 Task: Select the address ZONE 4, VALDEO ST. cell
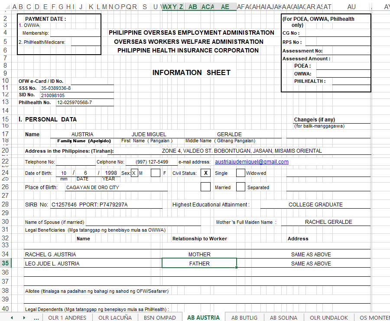(x=242, y=151)
